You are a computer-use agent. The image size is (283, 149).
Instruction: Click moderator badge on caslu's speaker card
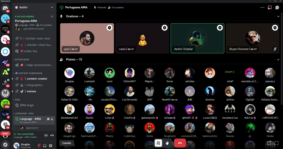165,28
